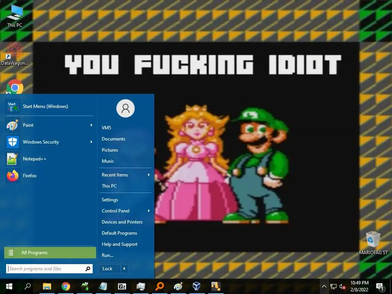Image resolution: width=392 pixels, height=294 pixels.
Task: Open the muted volume tray icon
Action: tap(342, 286)
